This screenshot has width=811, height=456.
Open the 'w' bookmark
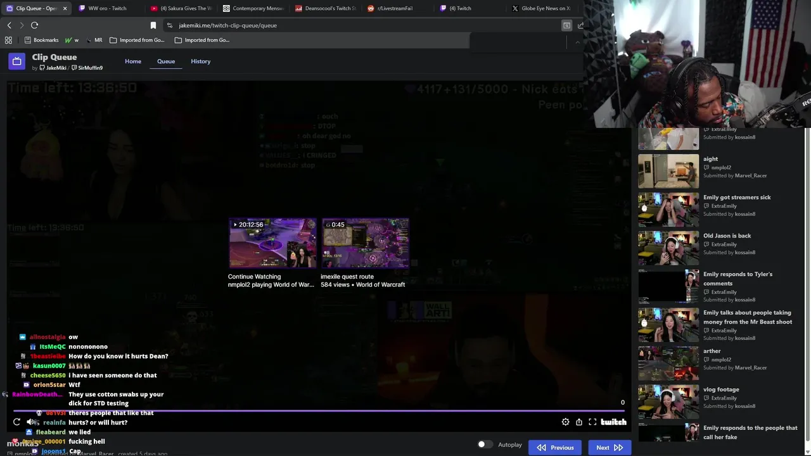(72, 40)
